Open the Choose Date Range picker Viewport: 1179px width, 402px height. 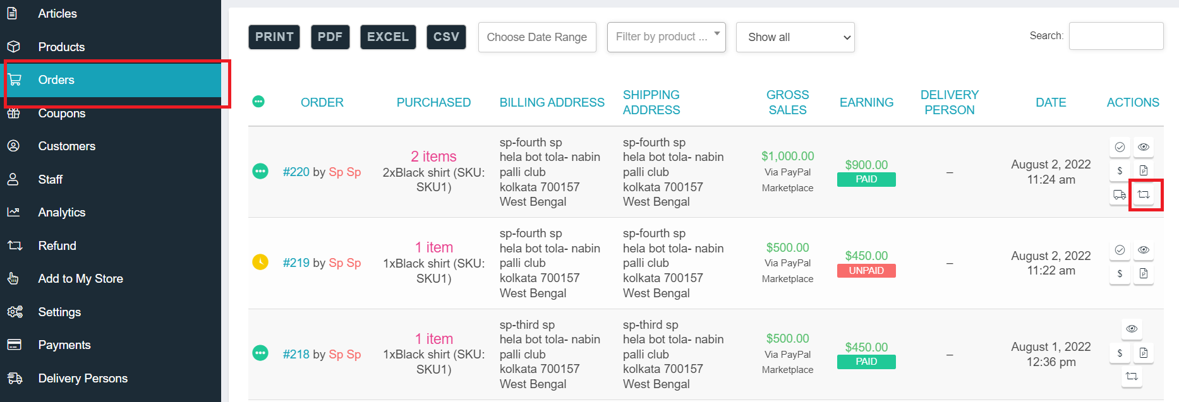[537, 37]
